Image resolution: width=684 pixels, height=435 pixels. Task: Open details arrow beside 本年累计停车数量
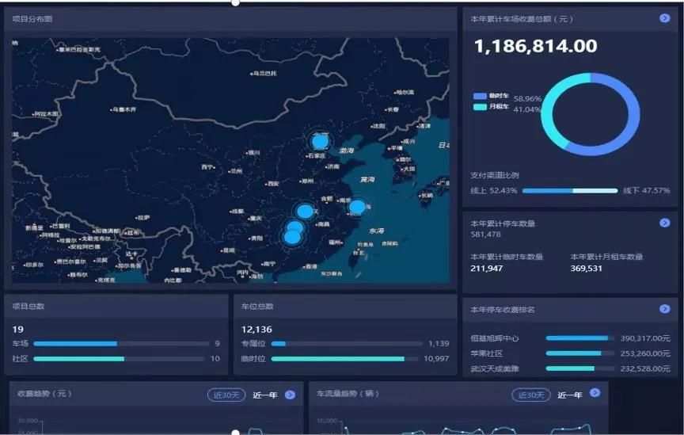(x=664, y=223)
